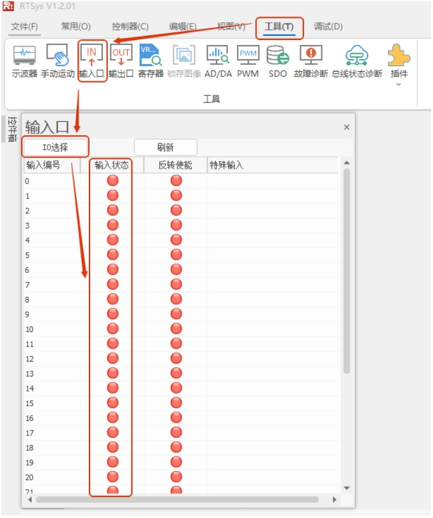The width and height of the screenshot is (433, 518).
Task: Click input status indicator for row 6
Action: click(x=112, y=270)
